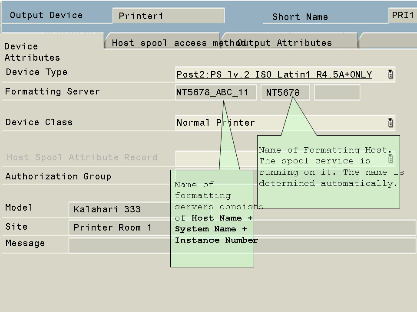Open the Device Type dropdown arrow
417x312 pixels.
390,75
